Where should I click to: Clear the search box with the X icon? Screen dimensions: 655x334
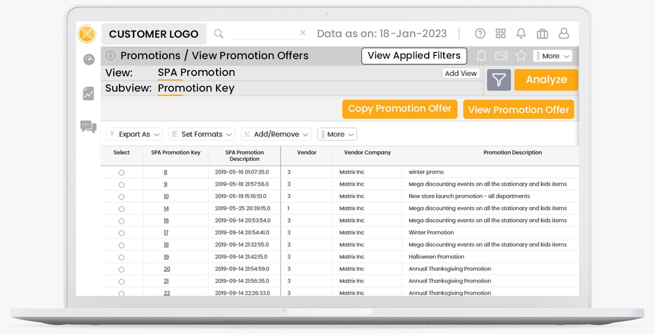tap(303, 33)
